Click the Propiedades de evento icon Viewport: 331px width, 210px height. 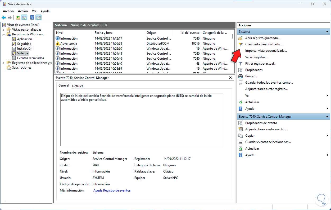tap(241, 123)
